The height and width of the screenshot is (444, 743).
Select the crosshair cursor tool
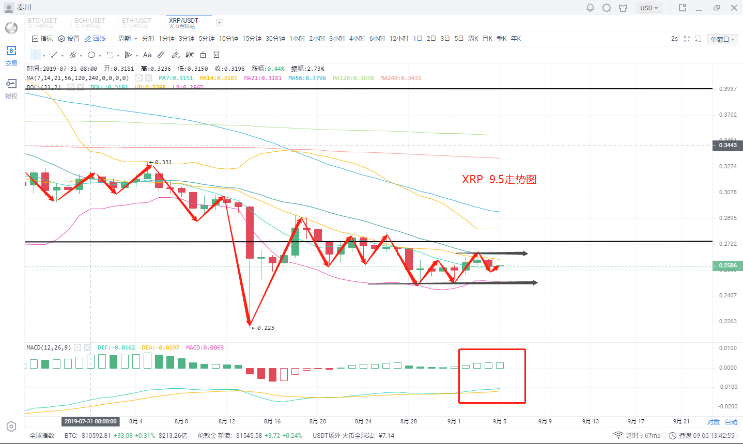(35, 55)
